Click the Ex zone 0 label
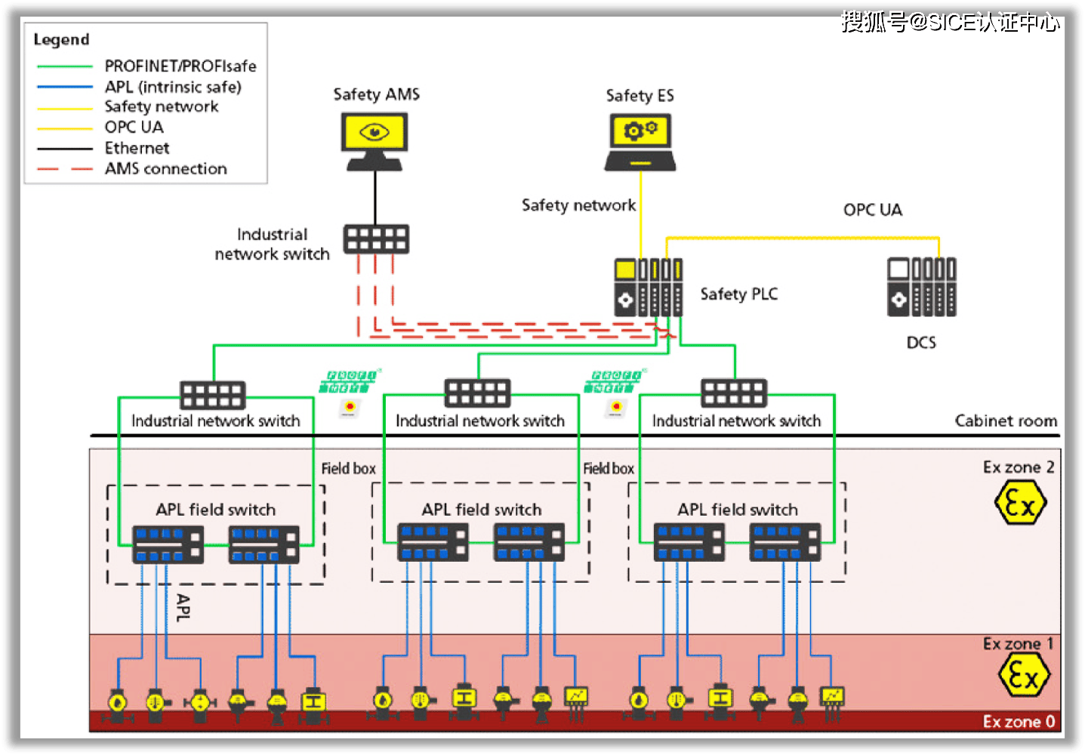The height and width of the screenshot is (755, 1085). [1018, 722]
